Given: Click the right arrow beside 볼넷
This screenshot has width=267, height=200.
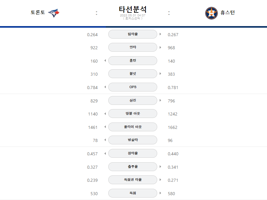Looking at the screenshot, I should 160,74.
